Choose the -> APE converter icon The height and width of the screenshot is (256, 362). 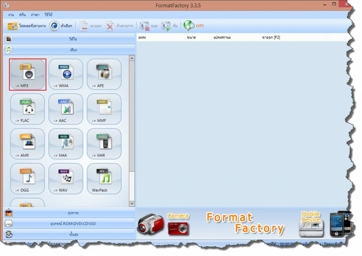[104, 74]
